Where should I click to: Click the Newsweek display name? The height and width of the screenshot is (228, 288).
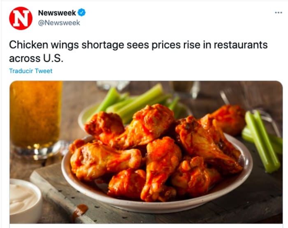[x=57, y=13]
